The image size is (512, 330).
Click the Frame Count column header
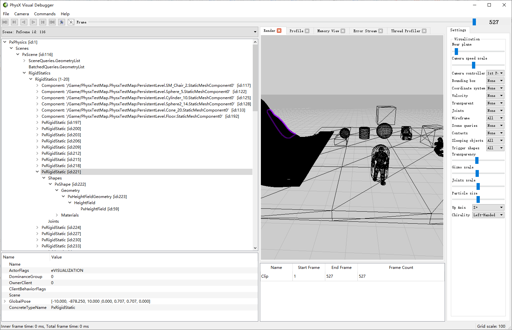click(401, 268)
